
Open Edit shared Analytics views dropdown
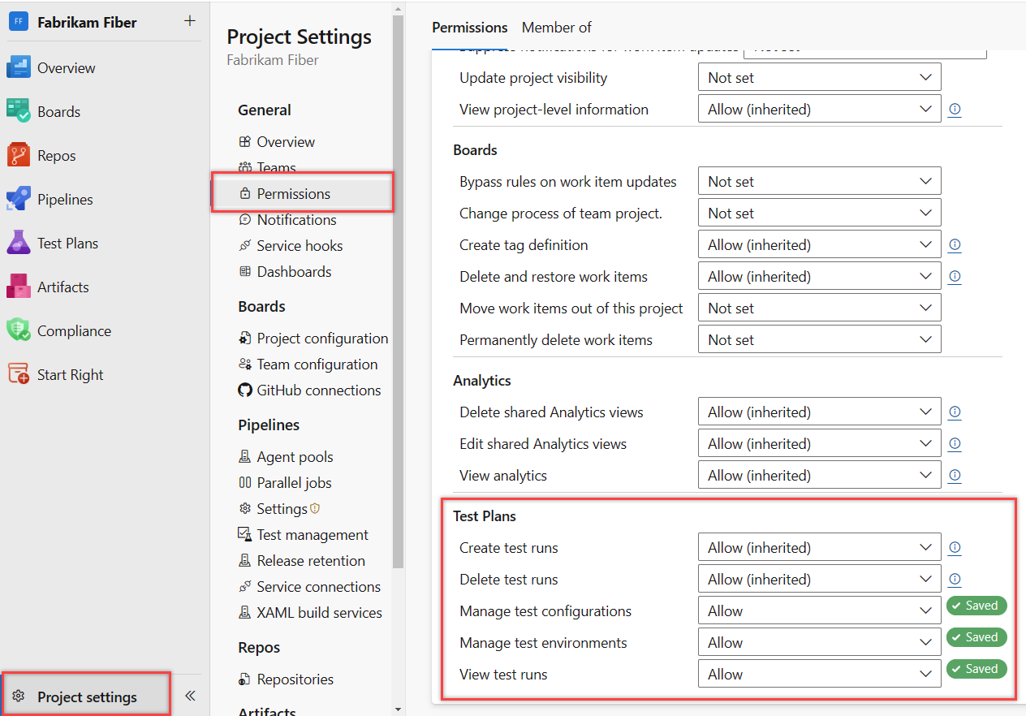820,444
